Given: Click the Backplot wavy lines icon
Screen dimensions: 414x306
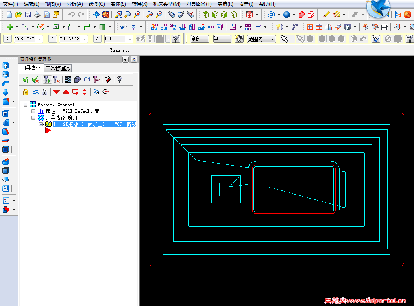Looking at the screenshot, I should (x=68, y=79).
